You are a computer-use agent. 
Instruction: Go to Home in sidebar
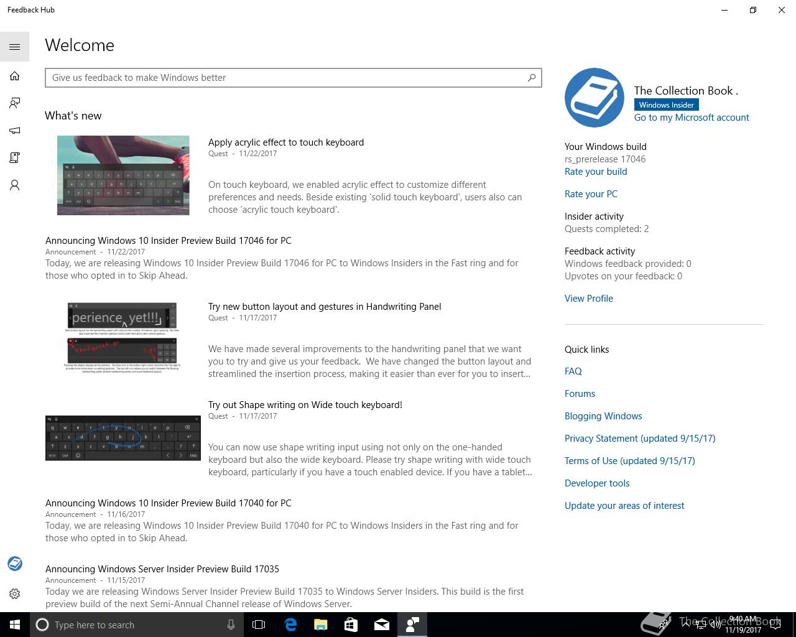tap(15, 76)
